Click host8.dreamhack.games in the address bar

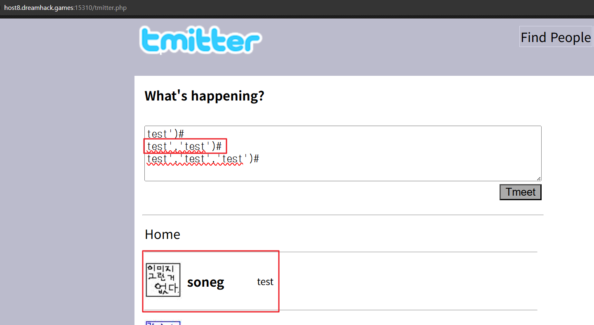[x=39, y=8]
